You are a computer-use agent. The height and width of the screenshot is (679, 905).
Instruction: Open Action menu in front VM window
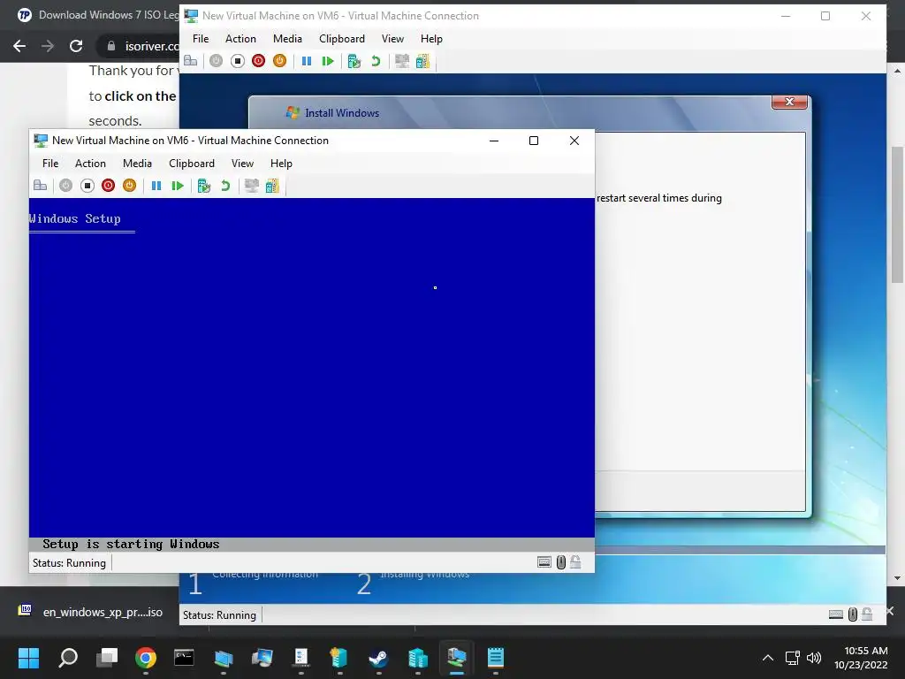pos(91,164)
